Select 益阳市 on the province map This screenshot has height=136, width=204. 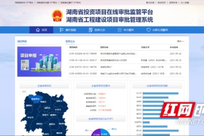coord(47,108)
